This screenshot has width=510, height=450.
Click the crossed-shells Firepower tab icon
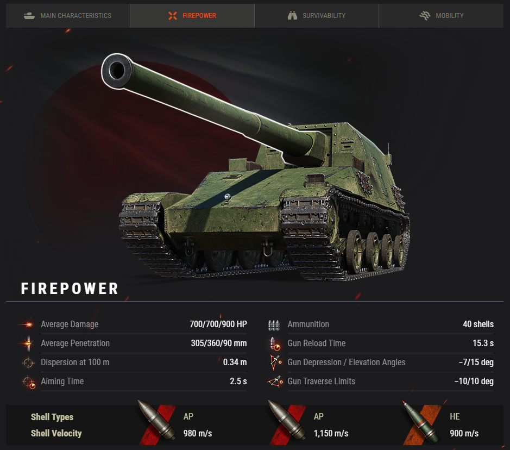click(x=173, y=16)
